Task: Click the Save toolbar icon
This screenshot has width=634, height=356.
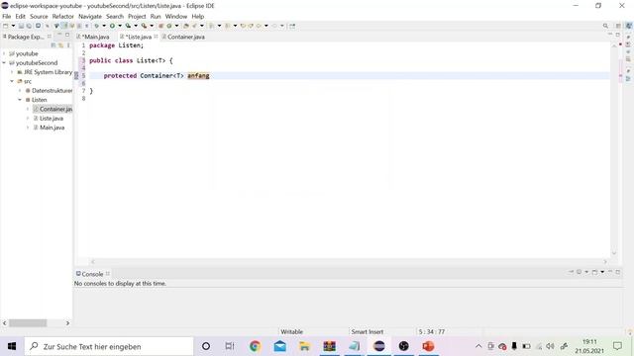Action: pos(21,26)
